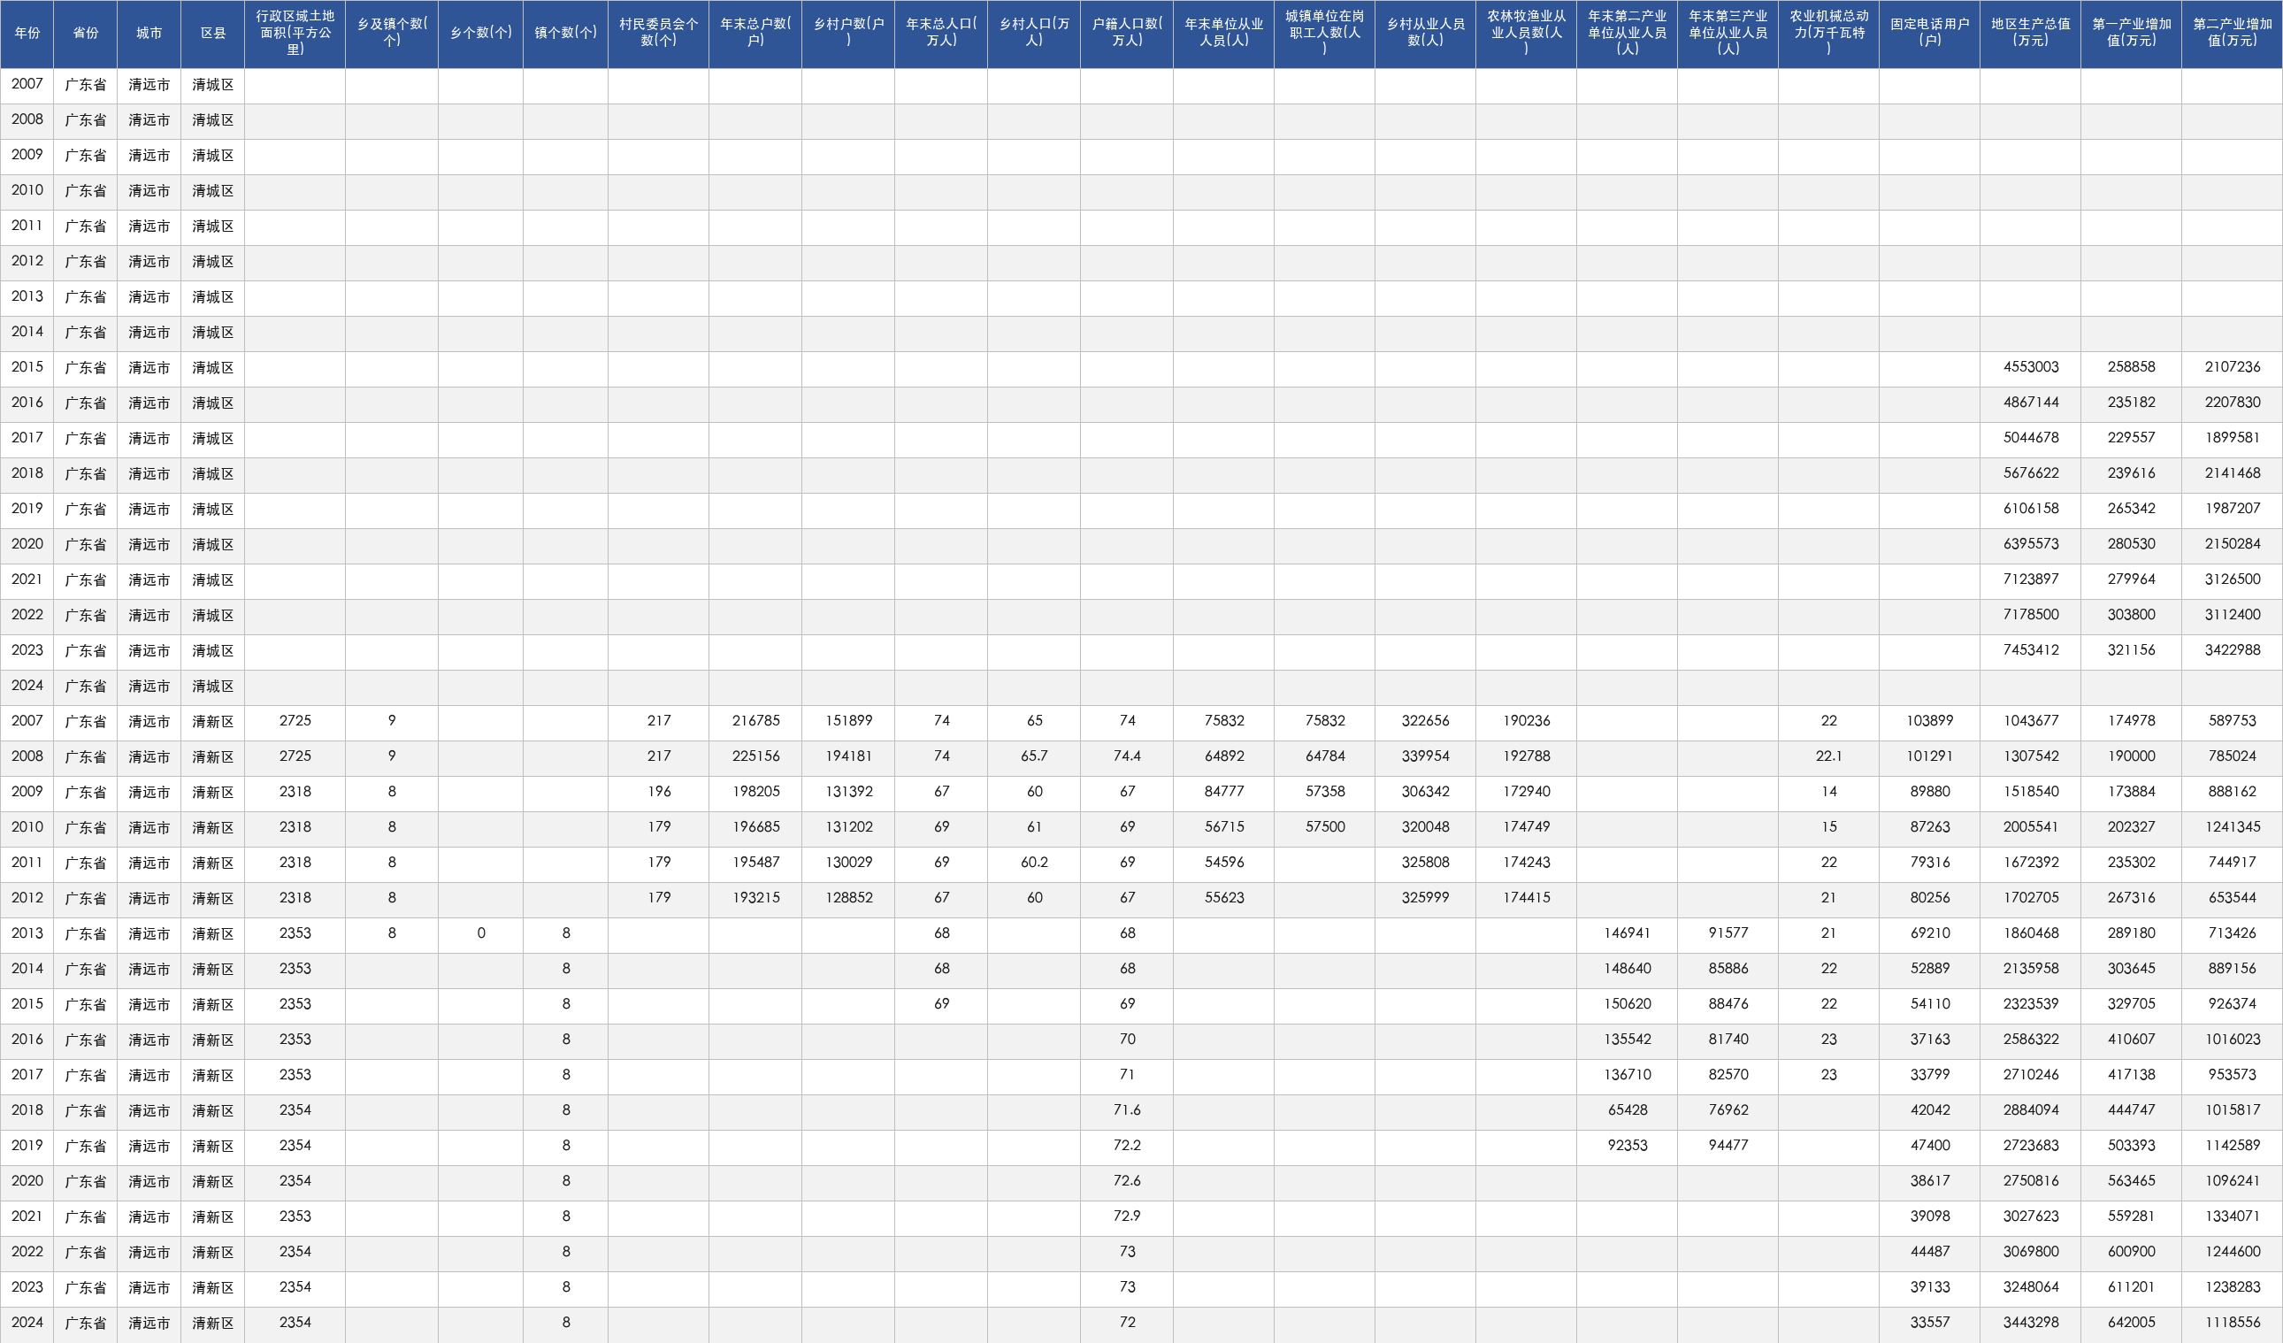Select the 行政区域土地面积 header cell
2283x1343 pixels.
pos(295,34)
